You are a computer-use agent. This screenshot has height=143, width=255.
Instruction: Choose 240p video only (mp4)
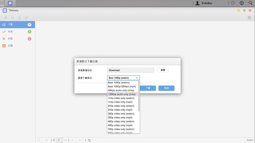(x=123, y=110)
